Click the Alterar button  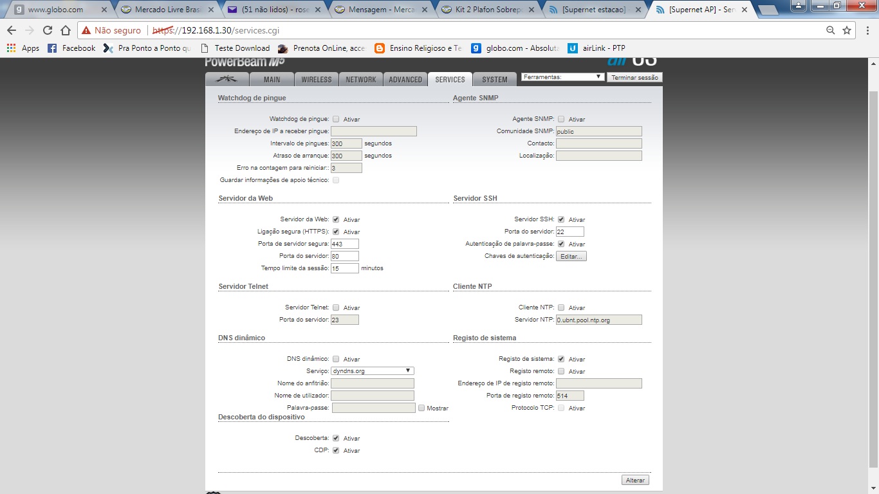[x=636, y=480]
